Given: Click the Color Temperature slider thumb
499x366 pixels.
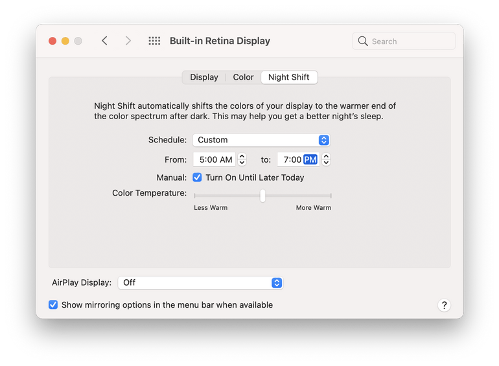Looking at the screenshot, I should click(262, 196).
